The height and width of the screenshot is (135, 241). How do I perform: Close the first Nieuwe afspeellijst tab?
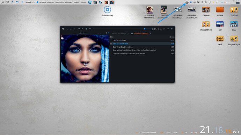[x=128, y=33]
